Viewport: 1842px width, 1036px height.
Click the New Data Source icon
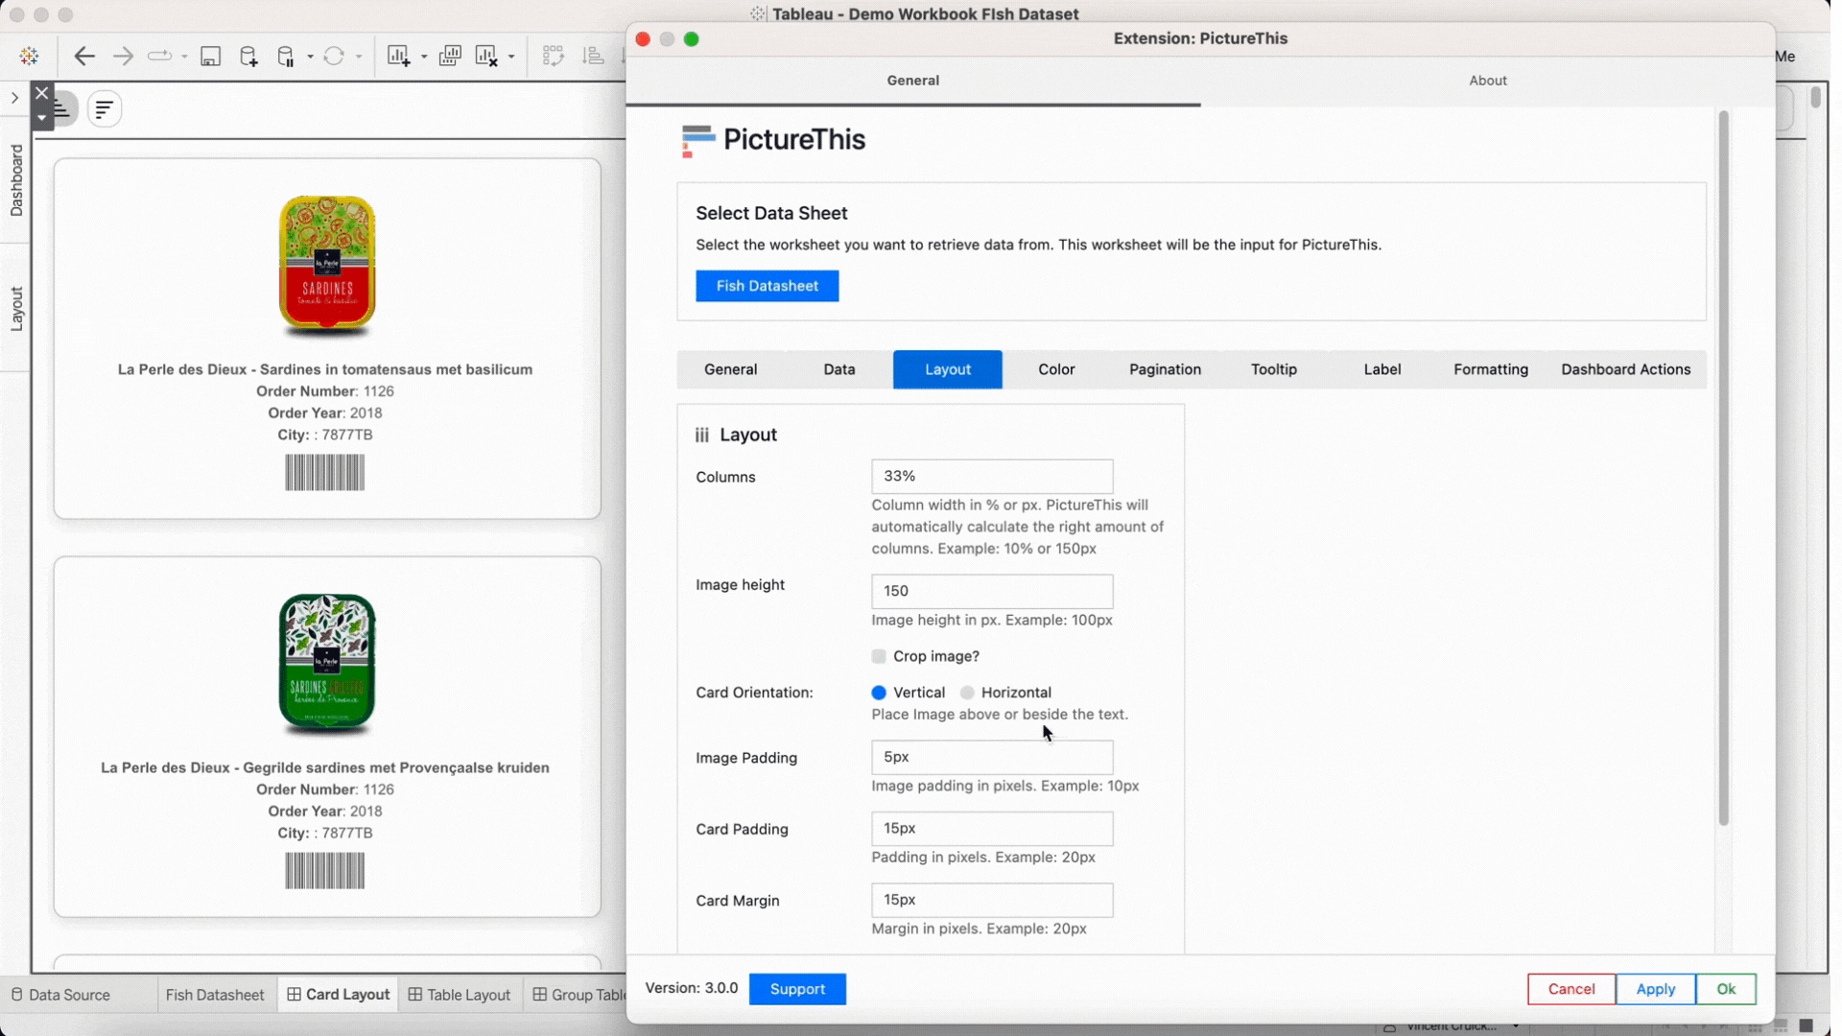point(248,57)
